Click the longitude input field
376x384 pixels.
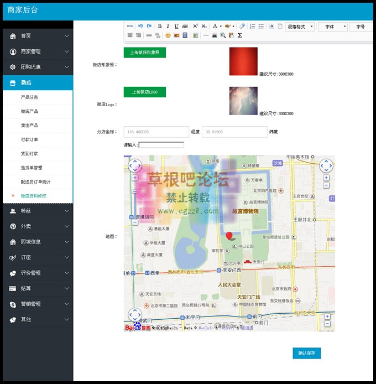tap(155, 132)
